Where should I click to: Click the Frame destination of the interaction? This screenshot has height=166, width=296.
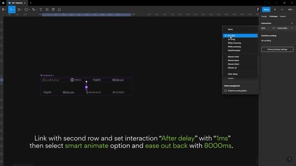(x=283, y=28)
